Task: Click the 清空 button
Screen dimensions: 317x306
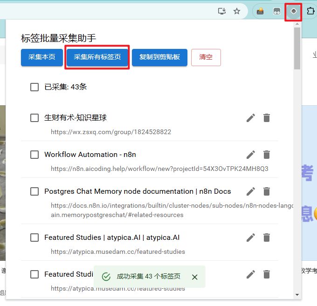Action: (206, 57)
